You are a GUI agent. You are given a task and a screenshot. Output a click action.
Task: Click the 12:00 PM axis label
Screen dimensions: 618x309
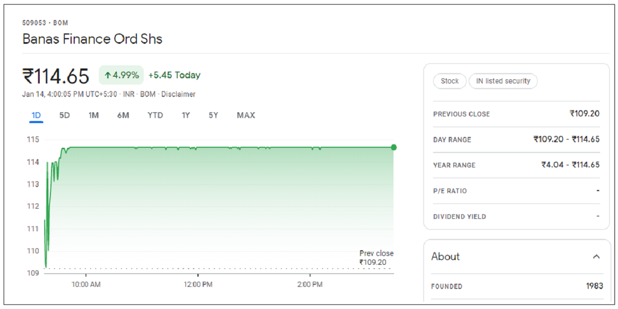[x=198, y=284]
